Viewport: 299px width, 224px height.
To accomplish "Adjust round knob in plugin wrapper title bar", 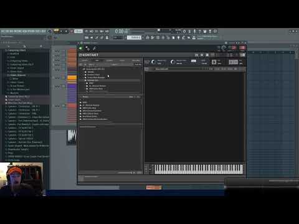I will (224, 48).
